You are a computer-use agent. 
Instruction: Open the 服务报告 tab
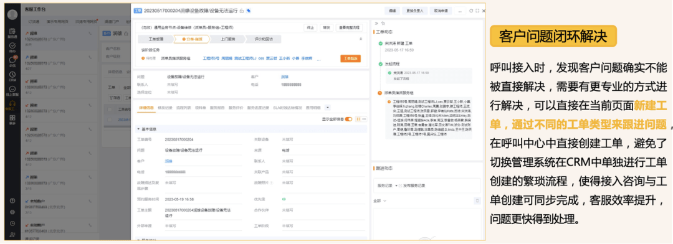[x=217, y=108]
